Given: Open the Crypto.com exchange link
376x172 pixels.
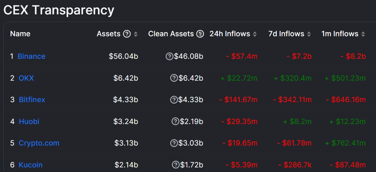Looking at the screenshot, I should [39, 143].
